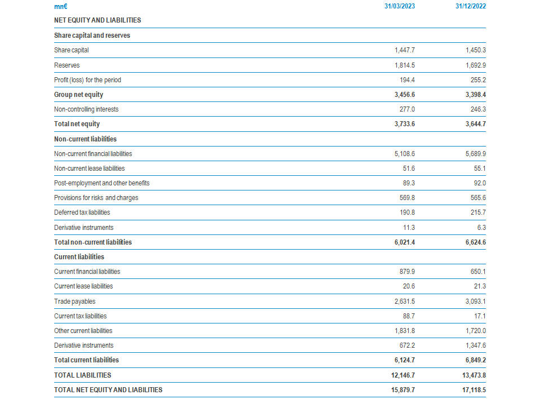Viewport: 535px width, 399px height.
Task: Select Current tax liabilities label
Action: [81, 316]
